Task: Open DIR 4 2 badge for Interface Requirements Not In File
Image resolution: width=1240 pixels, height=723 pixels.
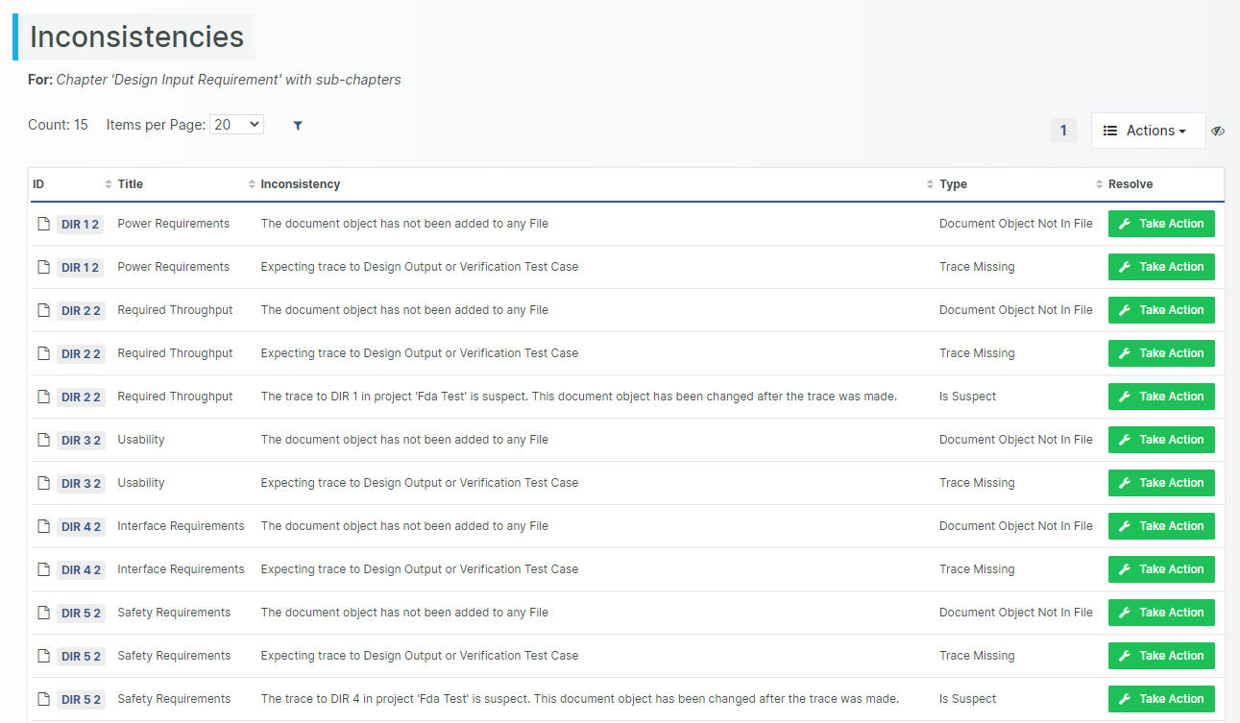Action: 80,527
